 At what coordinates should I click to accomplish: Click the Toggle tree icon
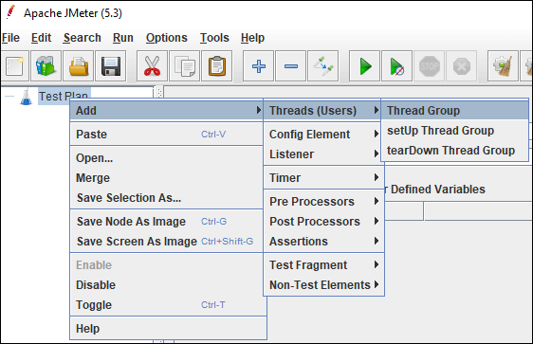(322, 66)
